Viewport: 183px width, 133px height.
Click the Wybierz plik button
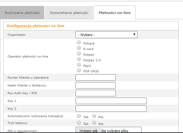click(89, 131)
